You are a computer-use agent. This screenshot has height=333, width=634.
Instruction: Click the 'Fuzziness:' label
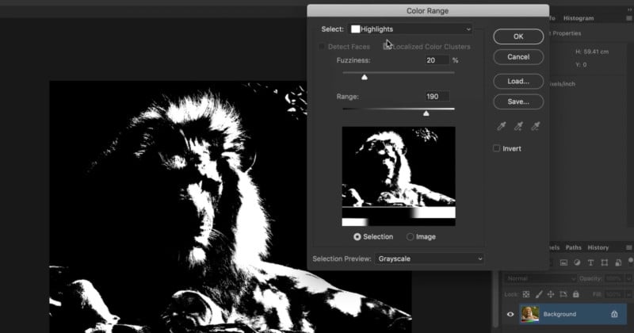click(353, 60)
